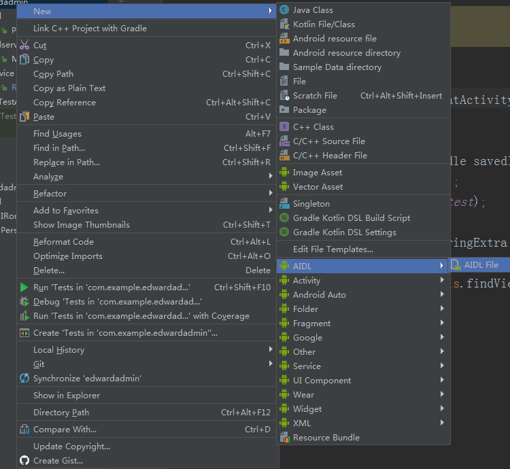
Task: Select Copy Path from context menu
Action: pos(146,74)
